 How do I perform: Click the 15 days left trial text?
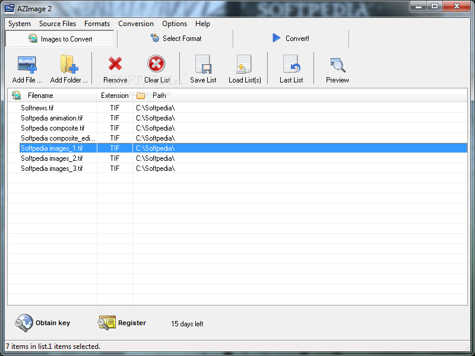[187, 323]
